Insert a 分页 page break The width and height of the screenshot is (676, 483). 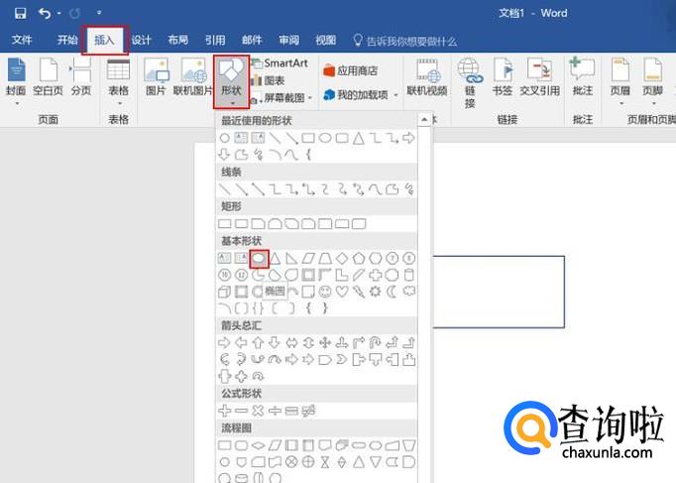tap(81, 76)
